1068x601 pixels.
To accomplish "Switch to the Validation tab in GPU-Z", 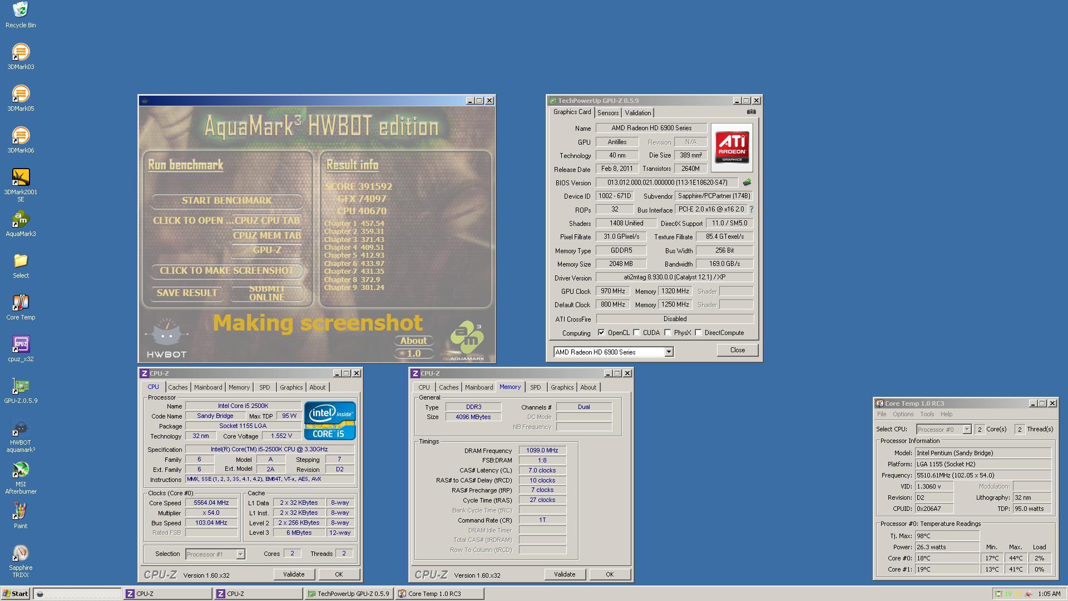I will click(637, 113).
